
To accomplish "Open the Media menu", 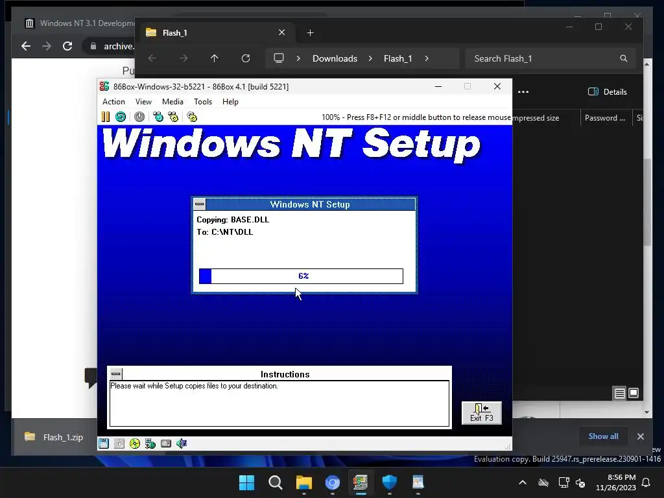I will [x=172, y=102].
